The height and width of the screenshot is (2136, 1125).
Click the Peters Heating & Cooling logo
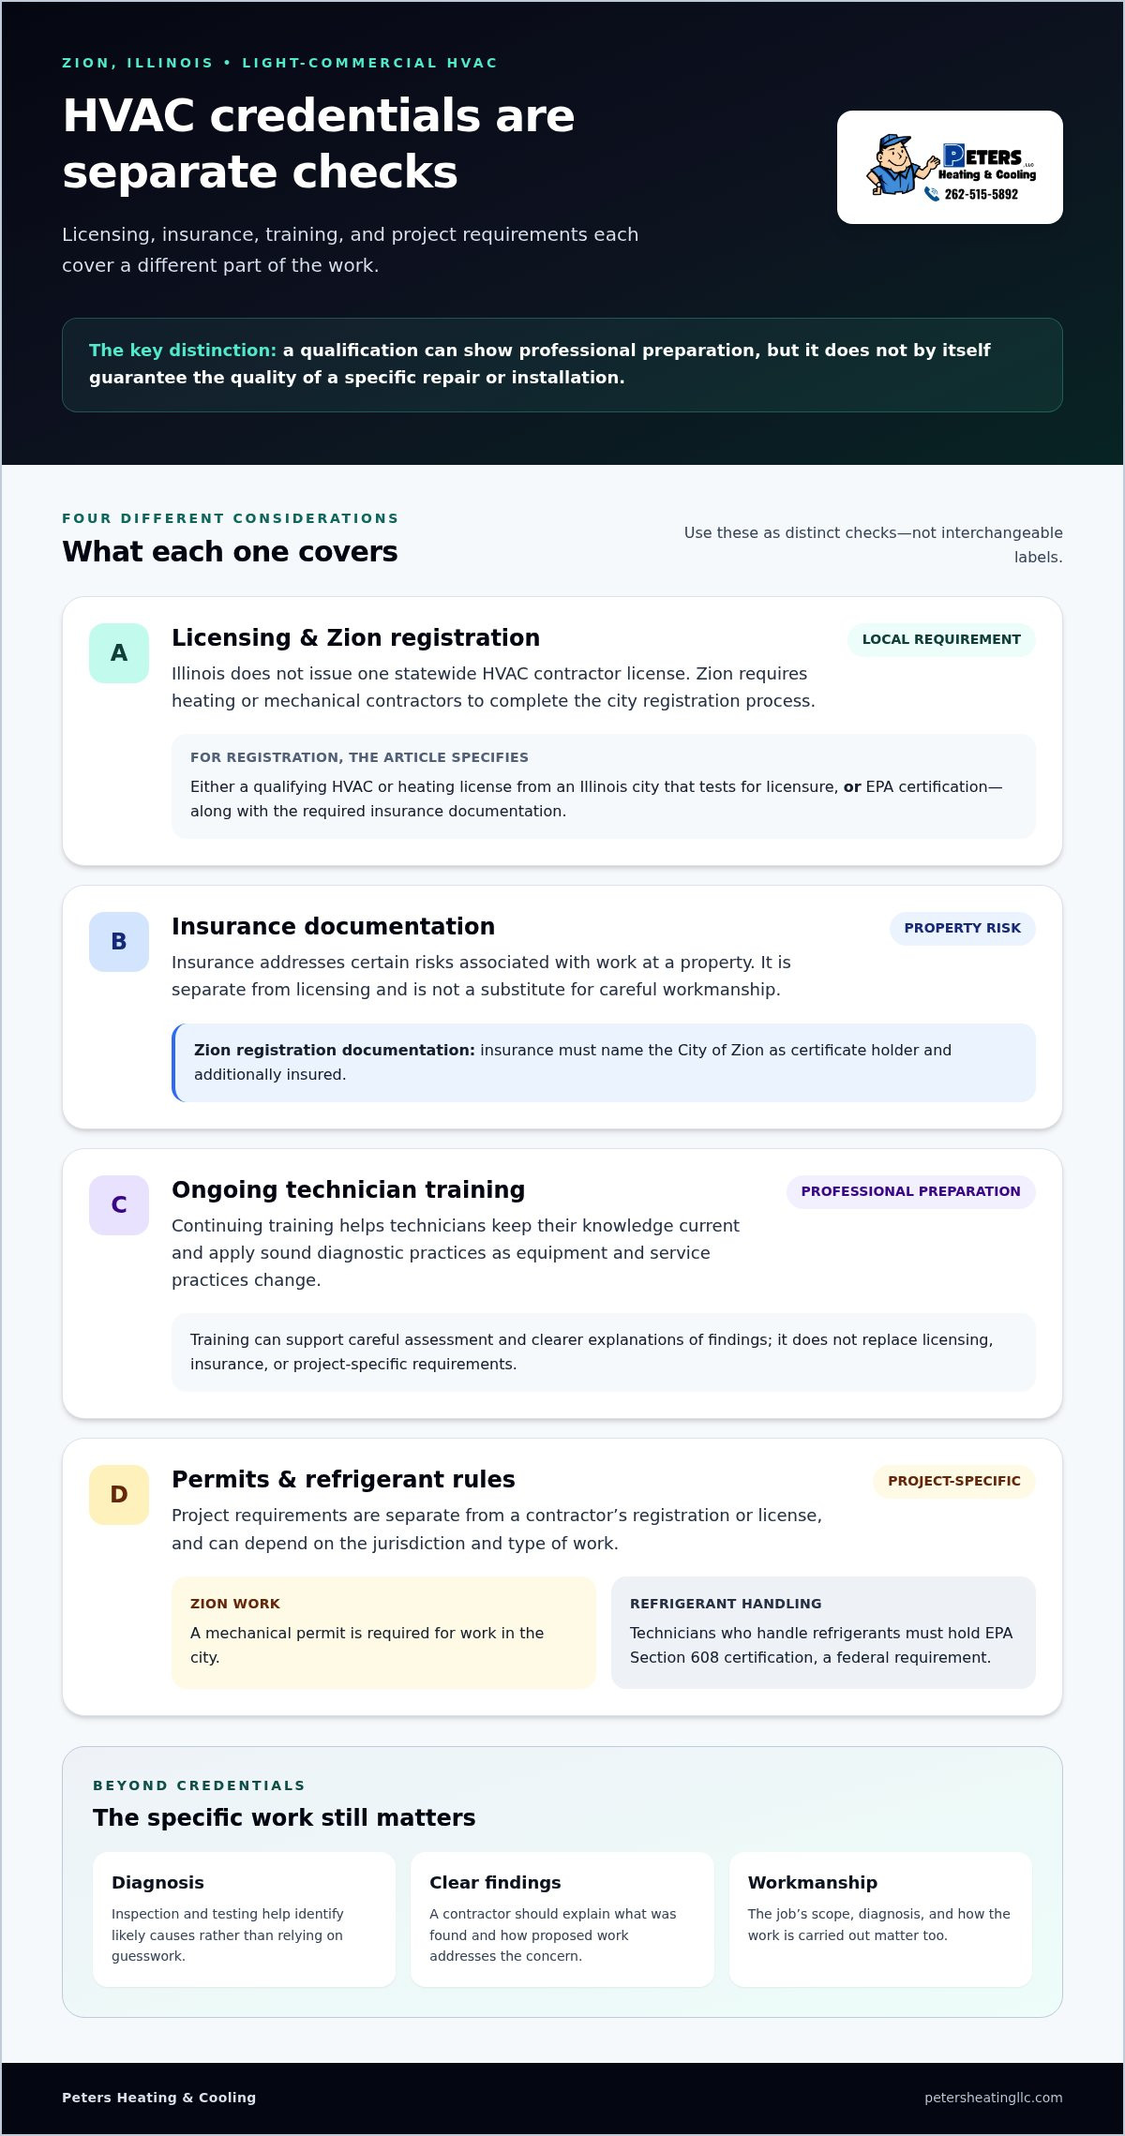point(950,167)
